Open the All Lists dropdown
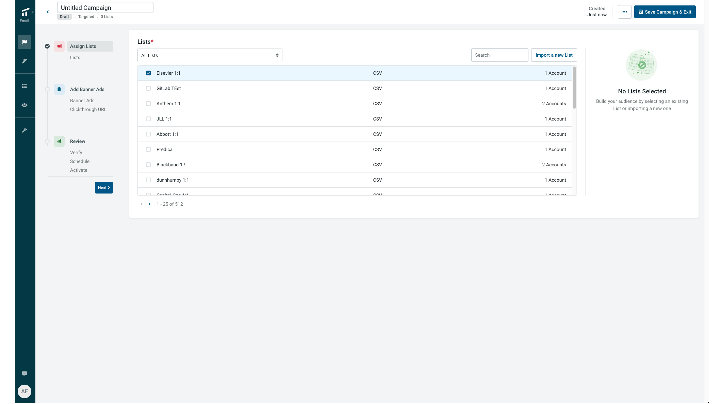This screenshot has height=404, width=720. [x=210, y=55]
